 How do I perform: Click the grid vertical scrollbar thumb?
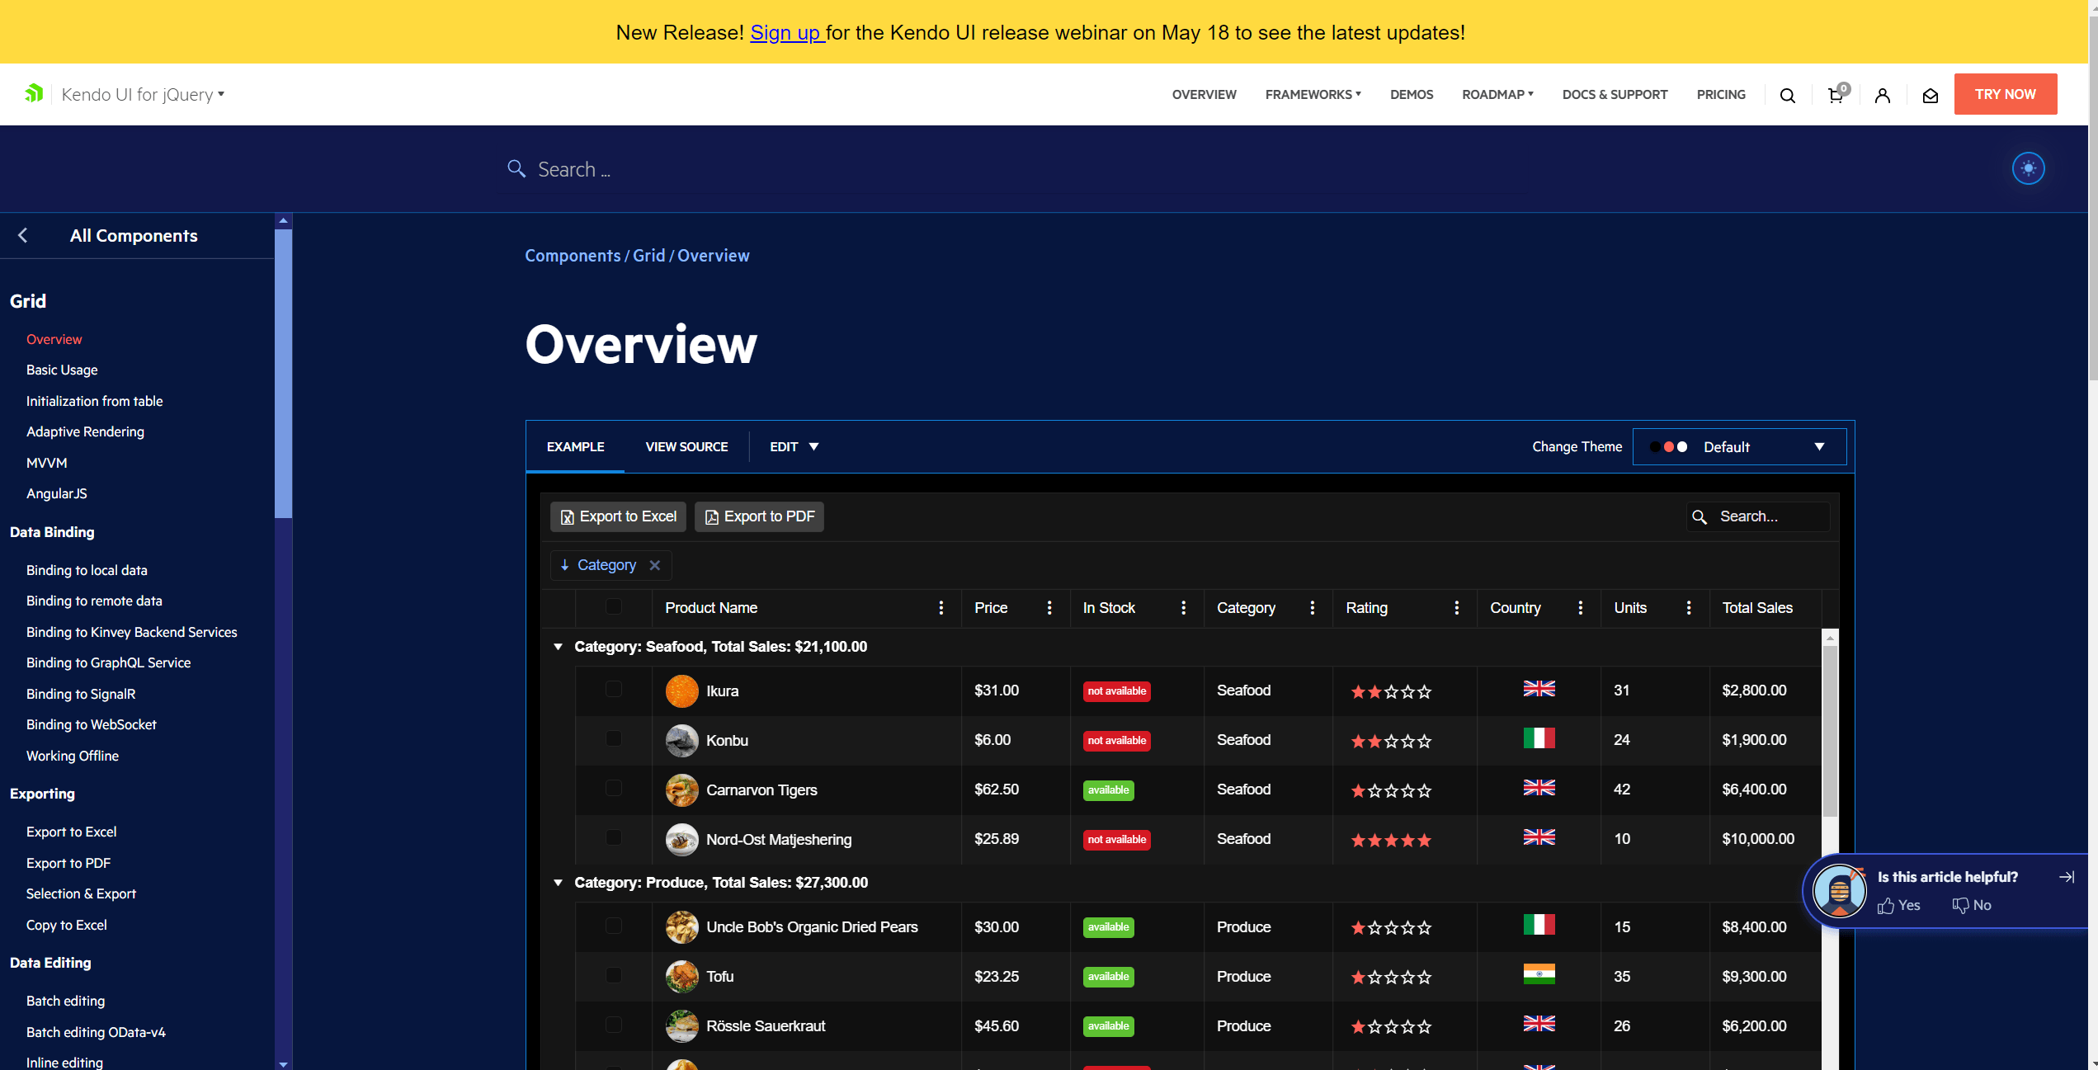click(x=1830, y=730)
